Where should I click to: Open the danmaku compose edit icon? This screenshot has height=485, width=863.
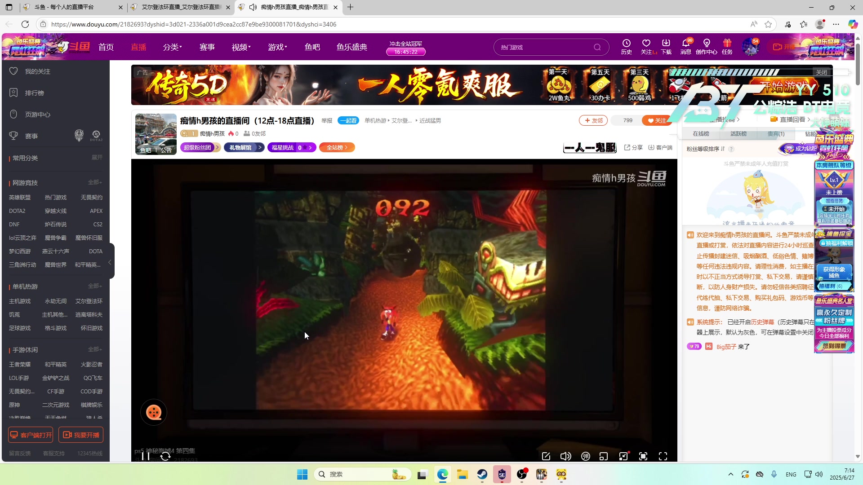pyautogui.click(x=546, y=456)
